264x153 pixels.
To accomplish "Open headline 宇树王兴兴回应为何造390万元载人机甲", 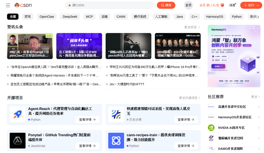I will (155, 67).
